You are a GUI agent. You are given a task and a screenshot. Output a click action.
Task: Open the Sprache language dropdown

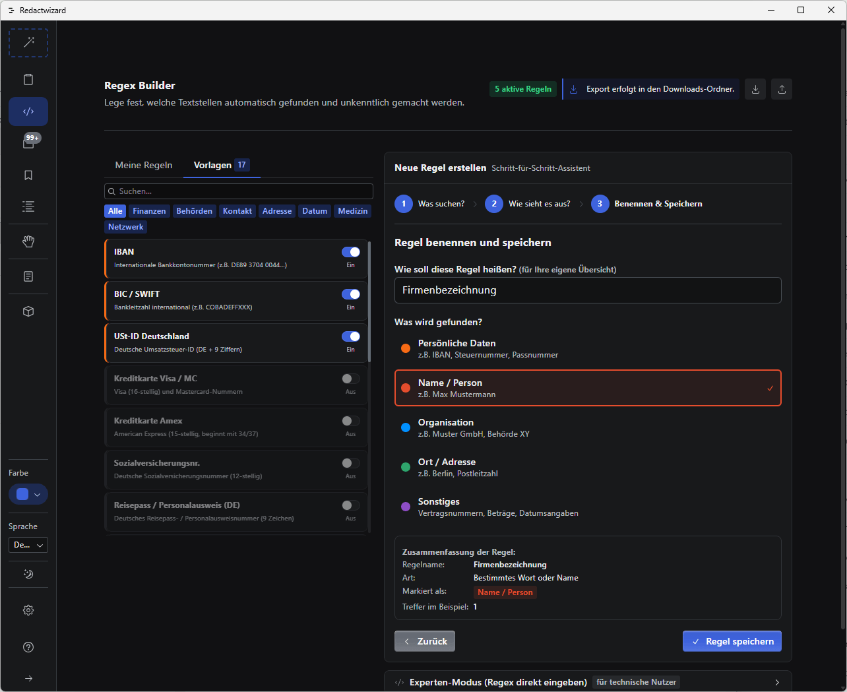(x=28, y=545)
